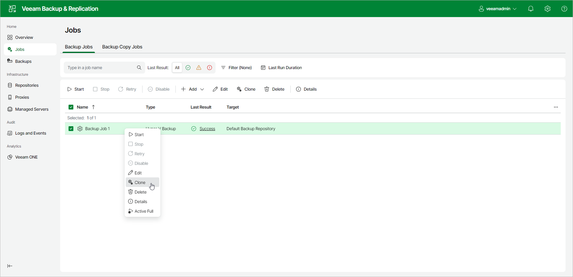Toggle the select-all checkbox in header
Image resolution: width=573 pixels, height=277 pixels.
pyautogui.click(x=71, y=107)
